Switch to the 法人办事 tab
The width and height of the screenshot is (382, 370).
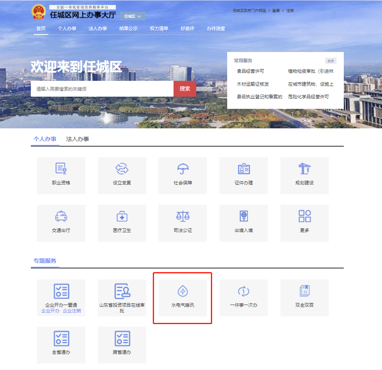[78, 139]
